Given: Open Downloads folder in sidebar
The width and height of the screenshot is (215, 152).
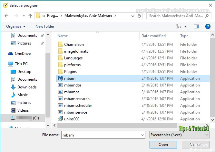Looking at the screenshot, I should [24, 87].
